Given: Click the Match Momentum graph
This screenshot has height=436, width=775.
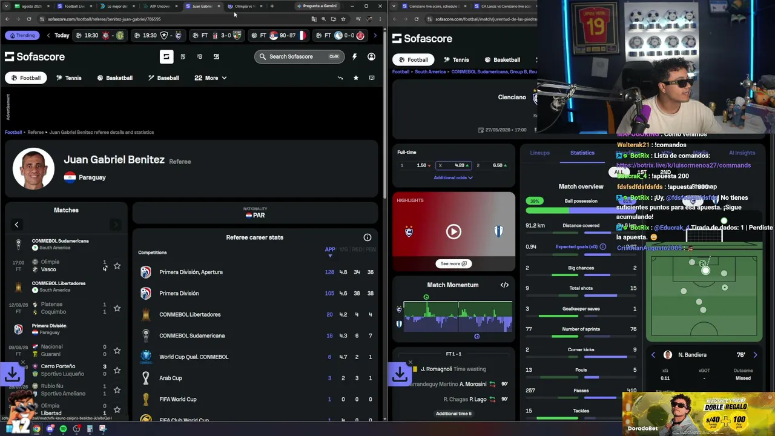Looking at the screenshot, I should (x=458, y=316).
